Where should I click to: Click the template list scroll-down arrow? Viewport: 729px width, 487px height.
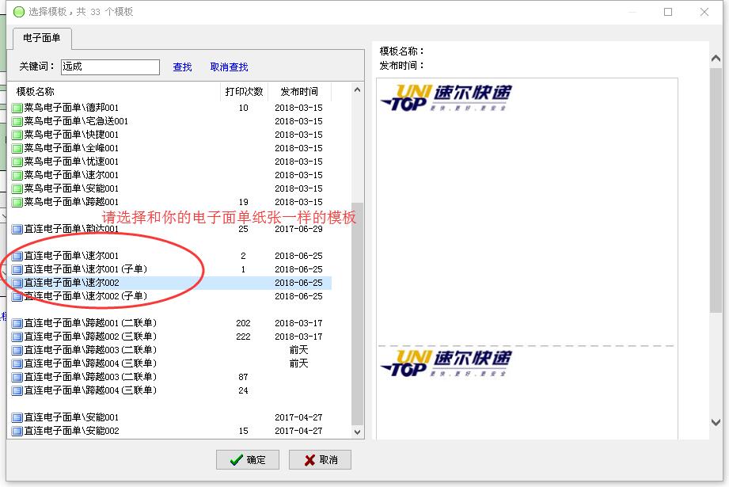click(x=357, y=432)
